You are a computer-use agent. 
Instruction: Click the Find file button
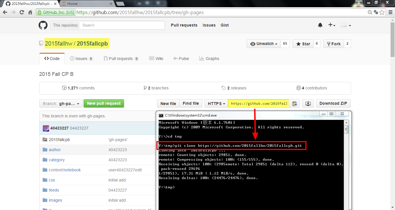pyautogui.click(x=191, y=104)
